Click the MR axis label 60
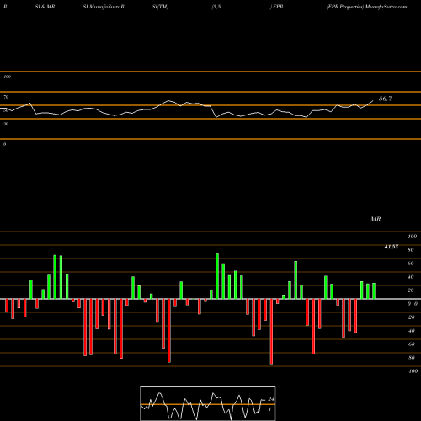The width and height of the screenshot is (421, 421). click(x=410, y=264)
